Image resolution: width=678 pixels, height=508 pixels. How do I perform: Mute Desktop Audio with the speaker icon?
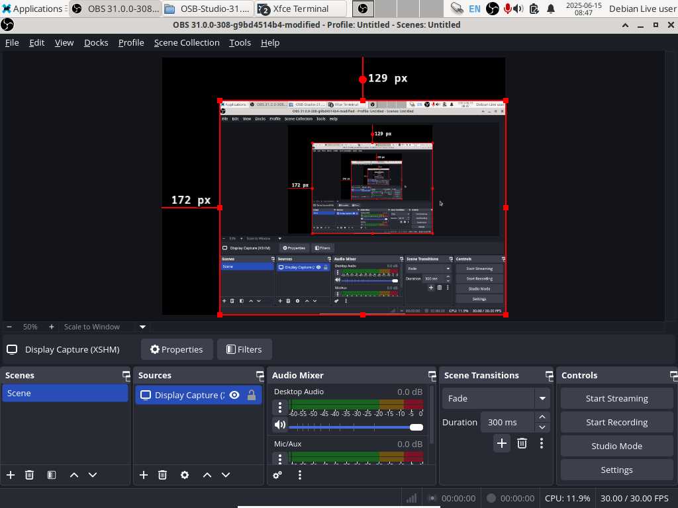point(280,425)
